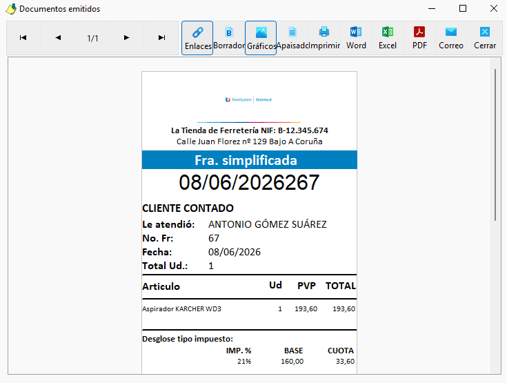Go to the previous page
507x383 pixels.
pyautogui.click(x=58, y=38)
